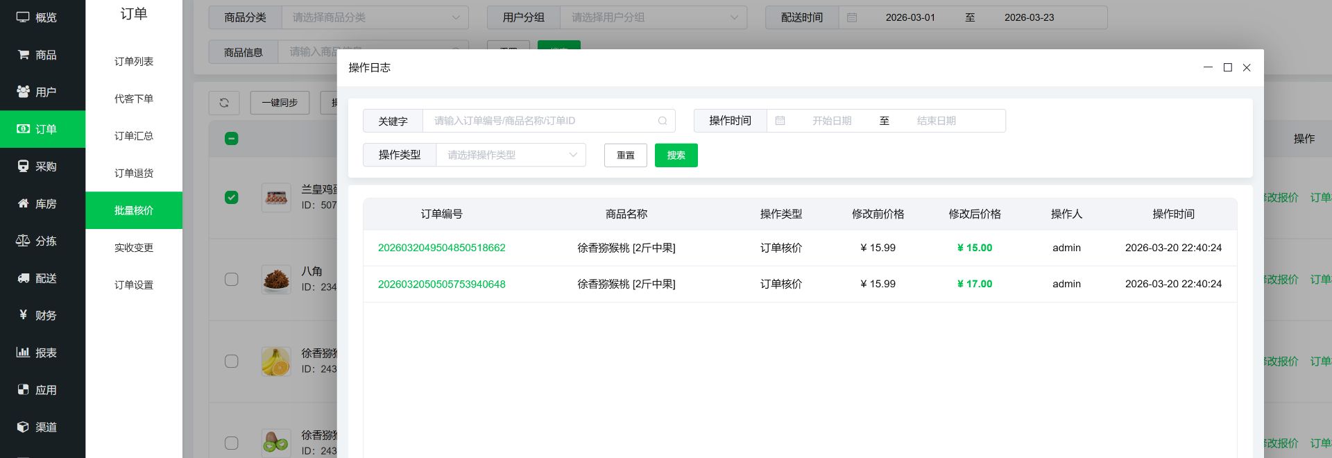Maximize the 操作日志 dialog

pyautogui.click(x=1227, y=67)
